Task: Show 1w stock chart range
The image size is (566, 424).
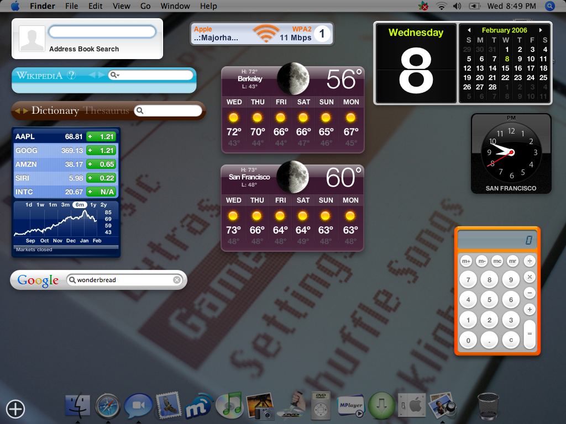Action: coord(40,204)
